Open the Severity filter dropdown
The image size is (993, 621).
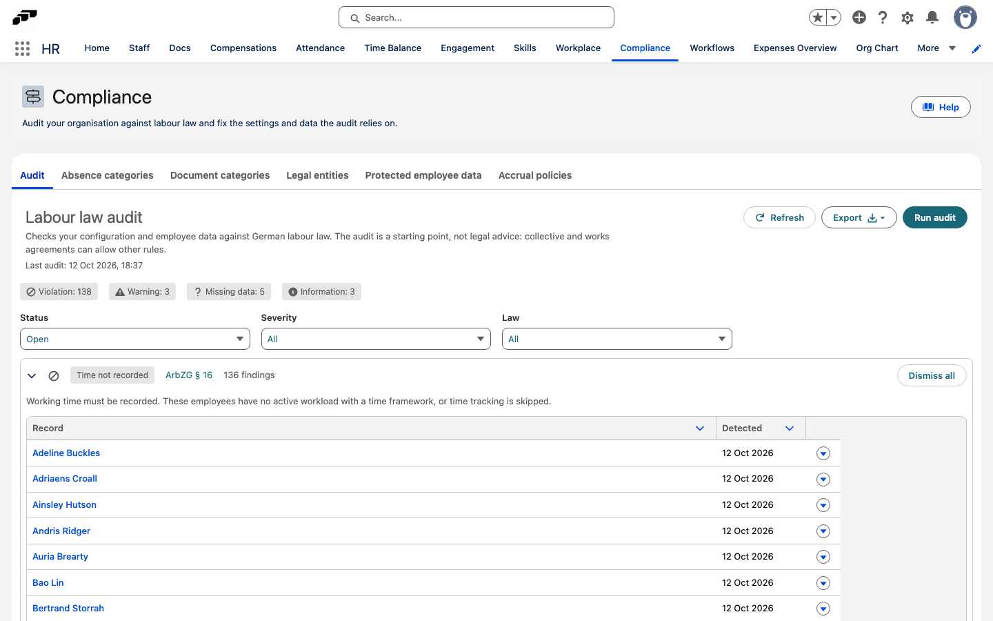[376, 339]
